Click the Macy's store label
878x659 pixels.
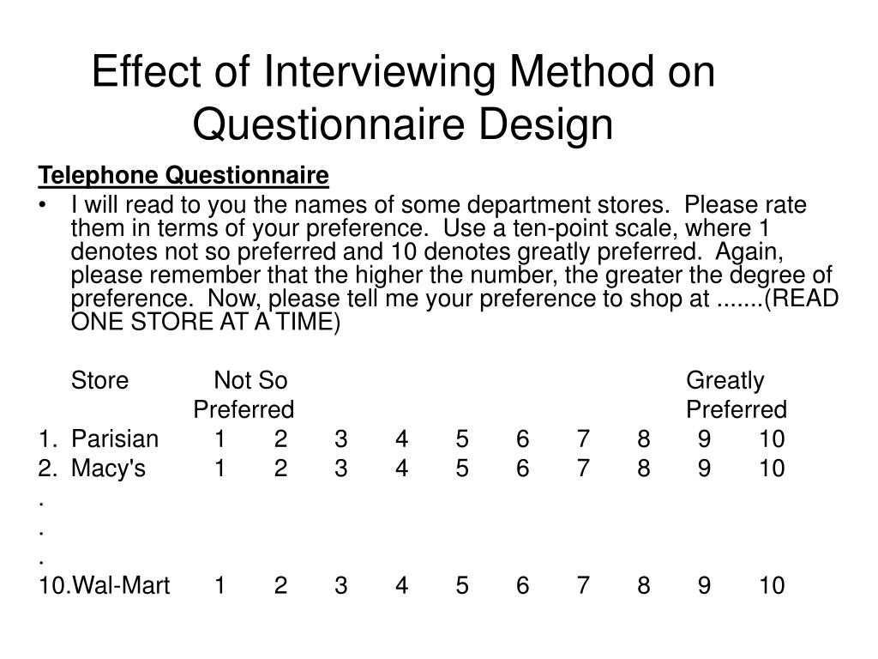[108, 468]
